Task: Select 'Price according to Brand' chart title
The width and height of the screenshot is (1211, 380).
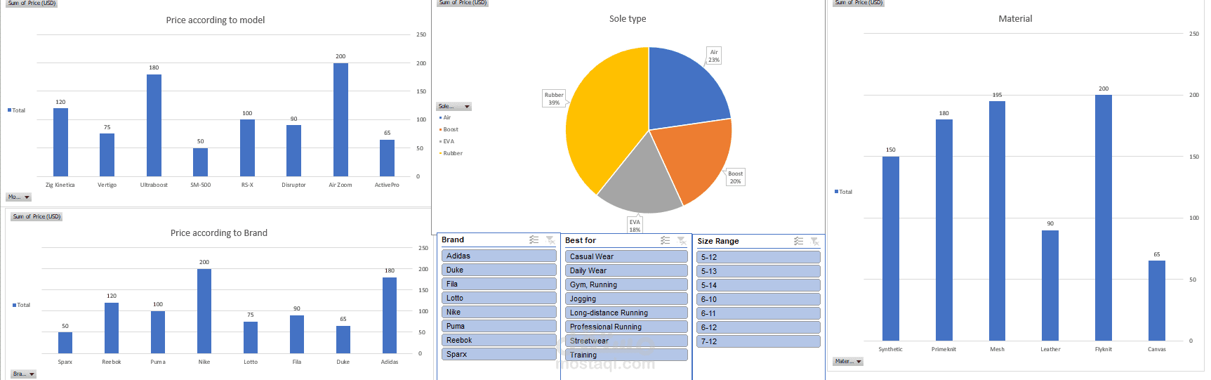Action: 219,232
